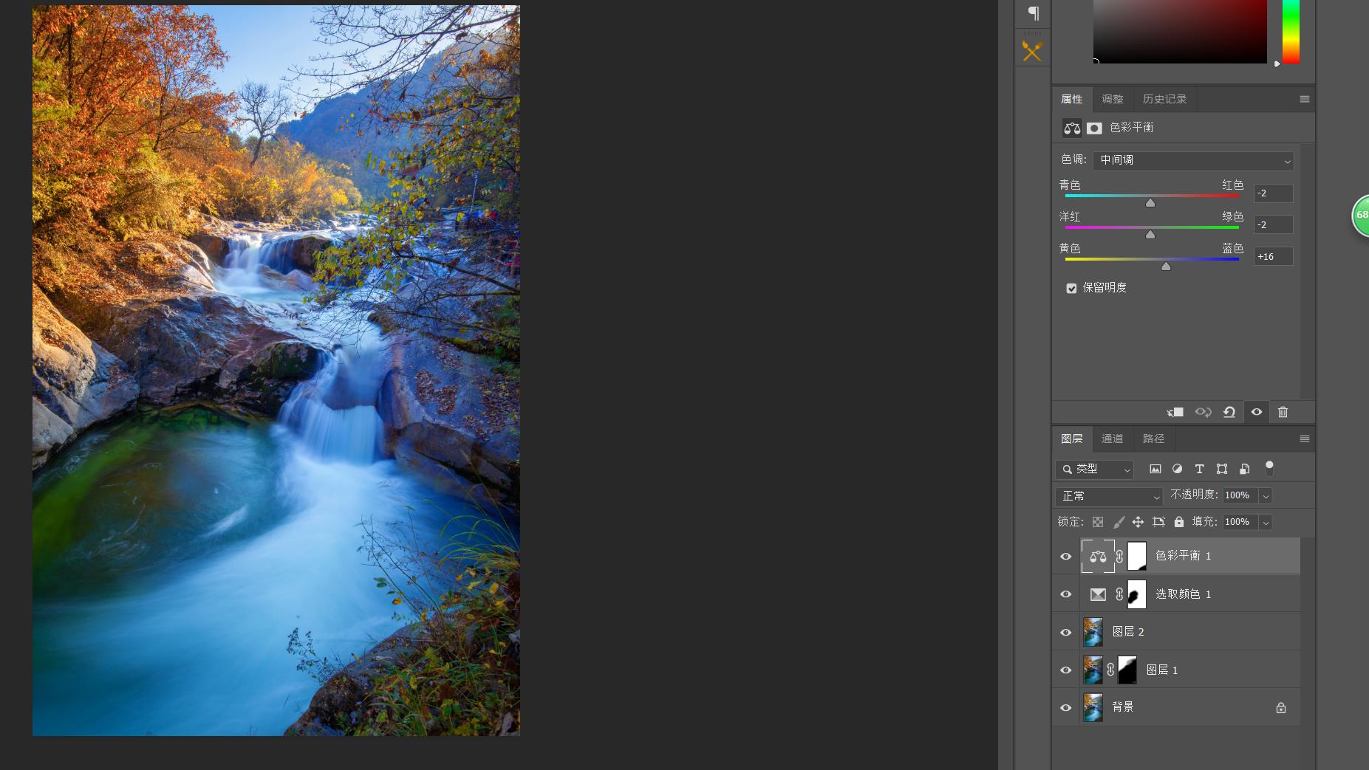This screenshot has width=1369, height=770.
Task: Switch to the 通道 tab
Action: pyautogui.click(x=1113, y=439)
